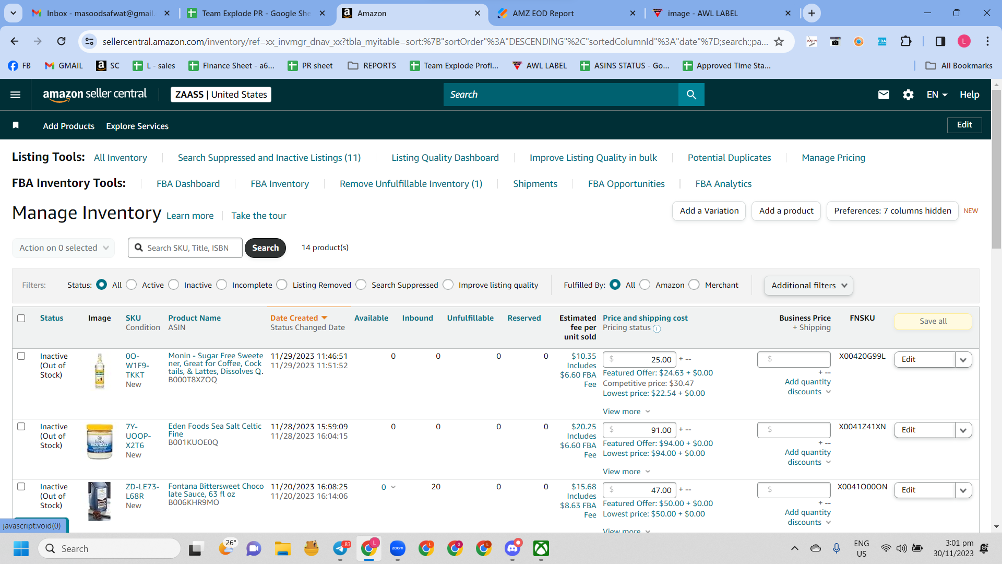View site information for sellercentral.amazon.com
This screenshot has width=1002, height=564.
pyautogui.click(x=90, y=41)
